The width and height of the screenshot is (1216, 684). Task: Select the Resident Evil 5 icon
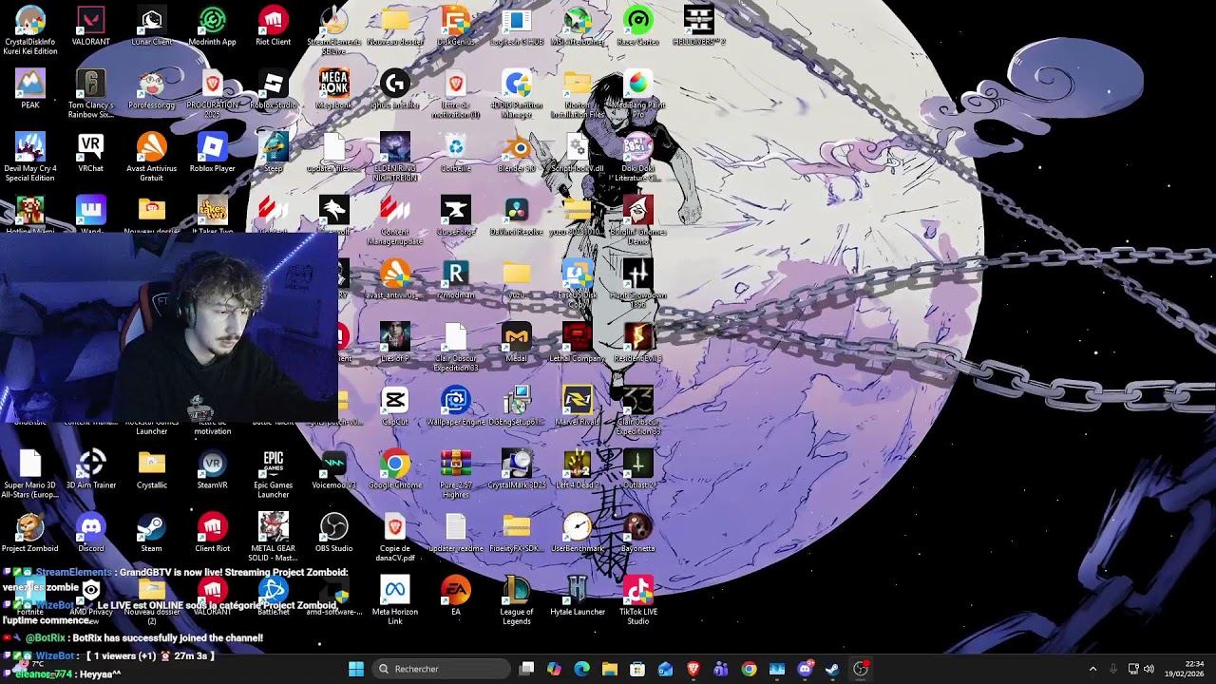tap(638, 342)
